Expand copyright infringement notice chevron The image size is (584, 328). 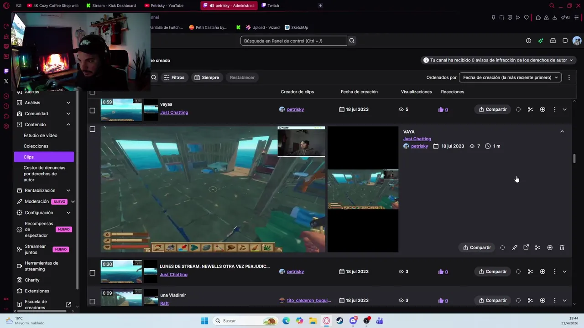tap(571, 60)
